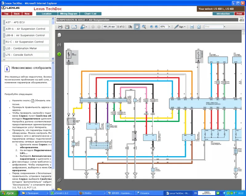Click the zoom out round button
The height and width of the screenshot is (196, 246).
tap(151, 27)
